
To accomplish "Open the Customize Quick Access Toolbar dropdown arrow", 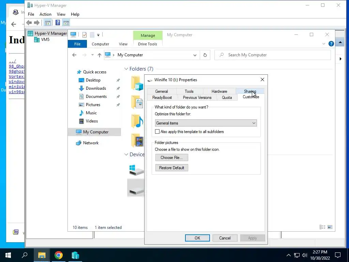I will coord(98,35).
